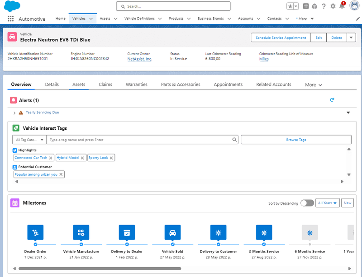This screenshot has height=277, width=362.
Task: Click the Favorites star icon
Action: pos(290,6)
